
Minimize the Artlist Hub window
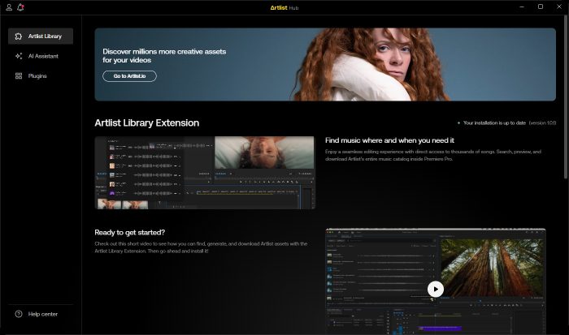point(522,6)
